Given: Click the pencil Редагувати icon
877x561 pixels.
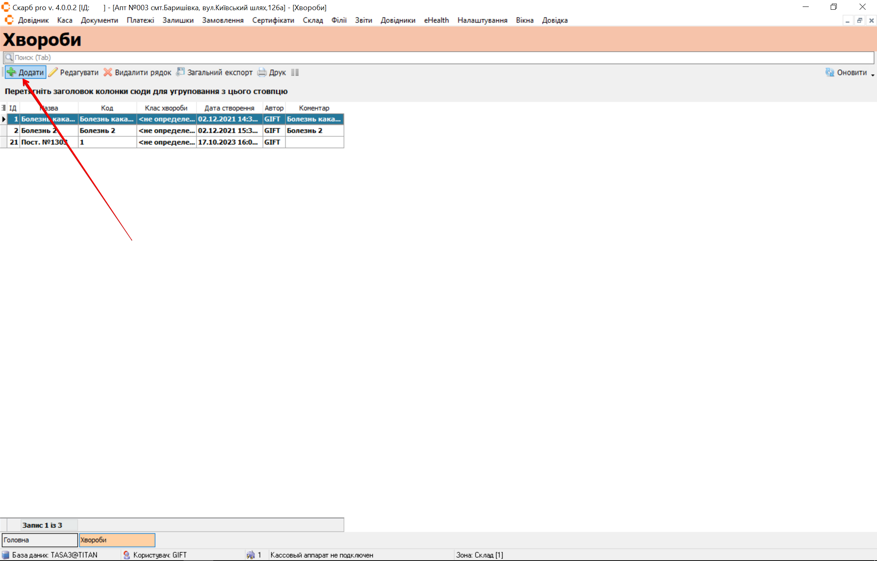Looking at the screenshot, I should [x=53, y=72].
